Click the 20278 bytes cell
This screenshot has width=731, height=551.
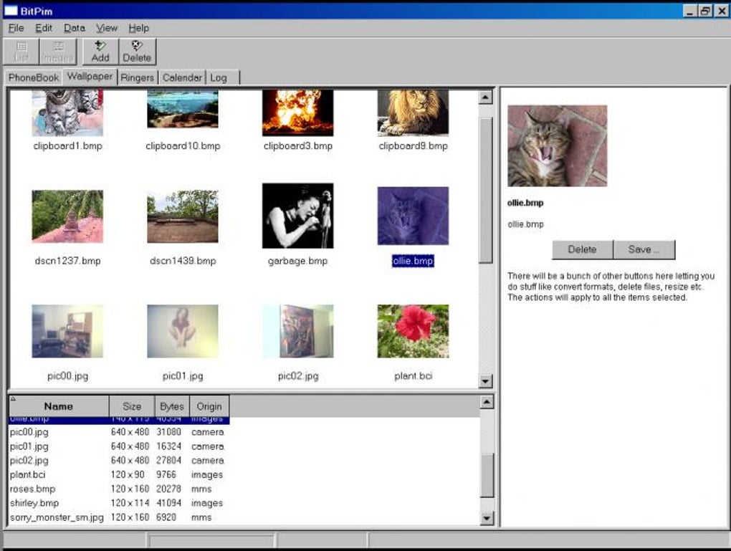pos(168,489)
